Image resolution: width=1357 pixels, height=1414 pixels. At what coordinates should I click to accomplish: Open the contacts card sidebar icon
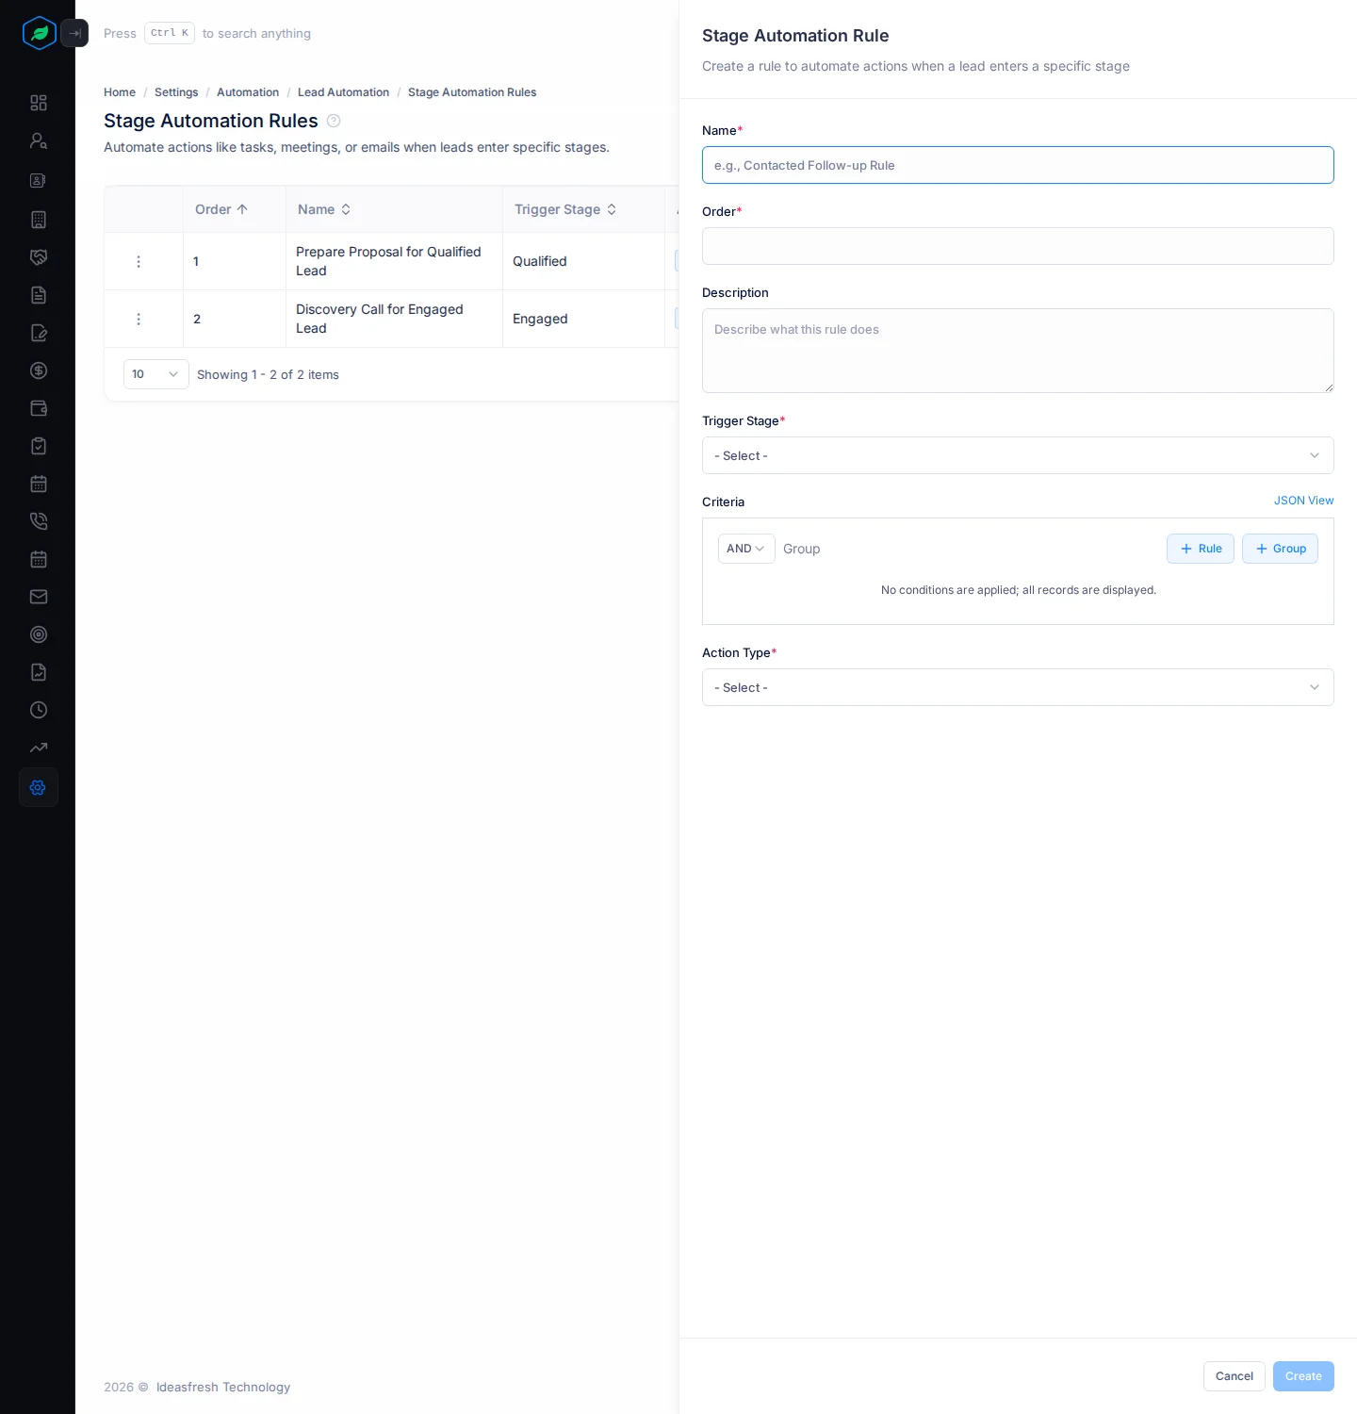(39, 180)
